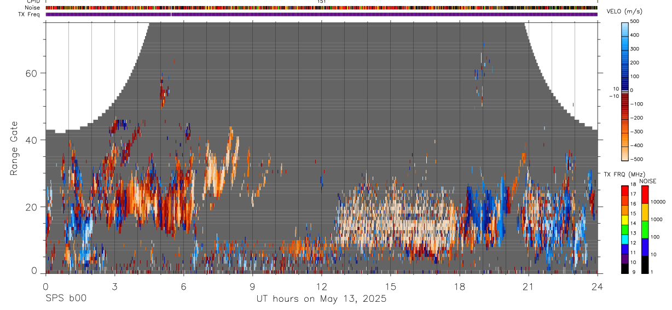Image resolution: width=672 pixels, height=310 pixels.
Task: Click the hour 15 tick label on the time axis
Action: tap(391, 286)
